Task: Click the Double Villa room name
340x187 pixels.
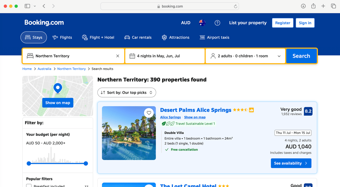Action: point(174,133)
